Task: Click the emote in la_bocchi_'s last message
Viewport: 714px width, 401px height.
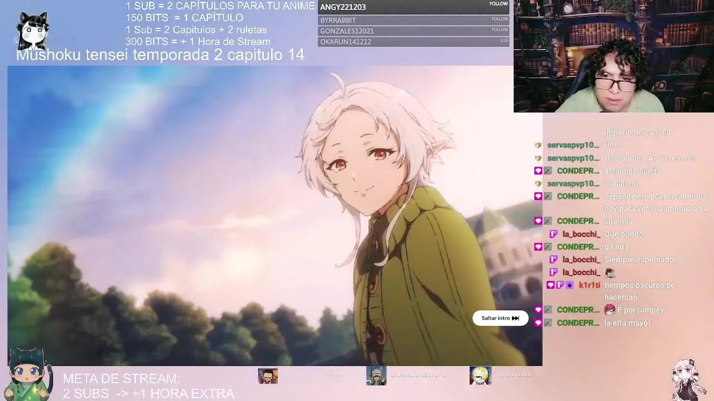Action: coord(610,273)
